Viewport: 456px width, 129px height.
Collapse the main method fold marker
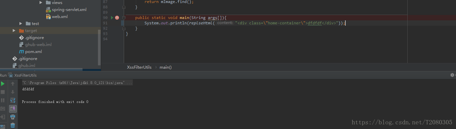[x=124, y=18]
